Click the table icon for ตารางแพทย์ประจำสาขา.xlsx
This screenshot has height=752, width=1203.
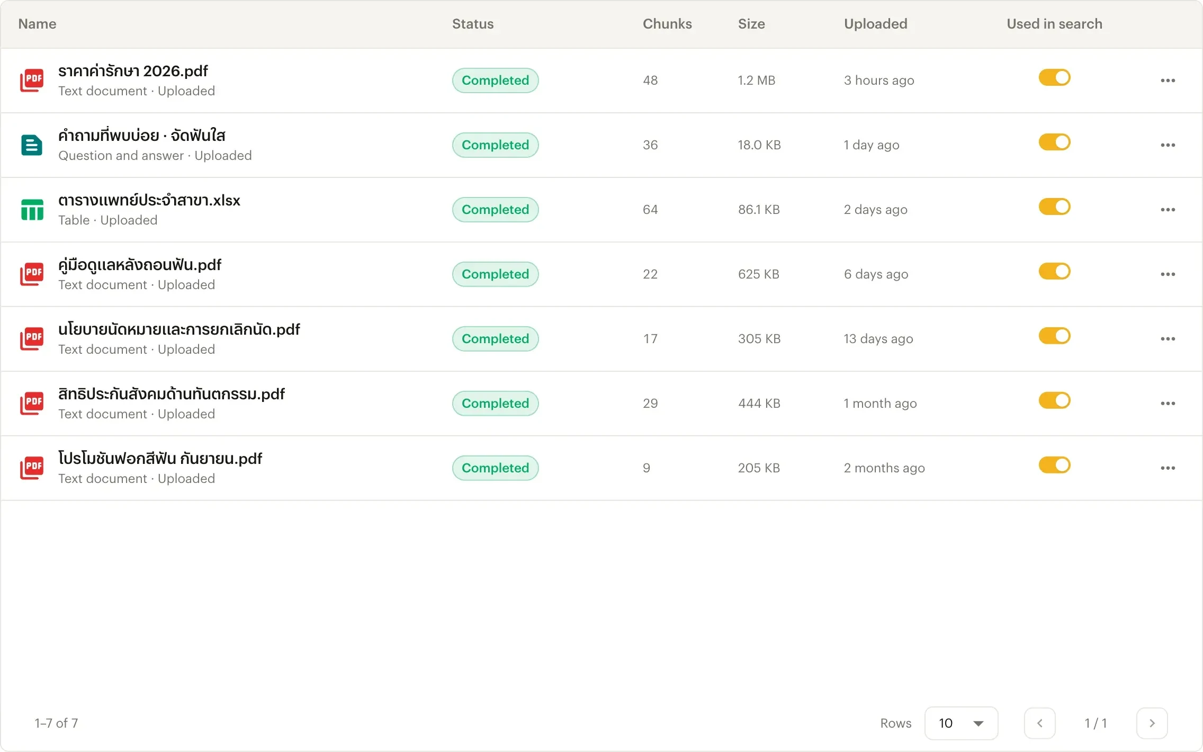[x=32, y=210]
